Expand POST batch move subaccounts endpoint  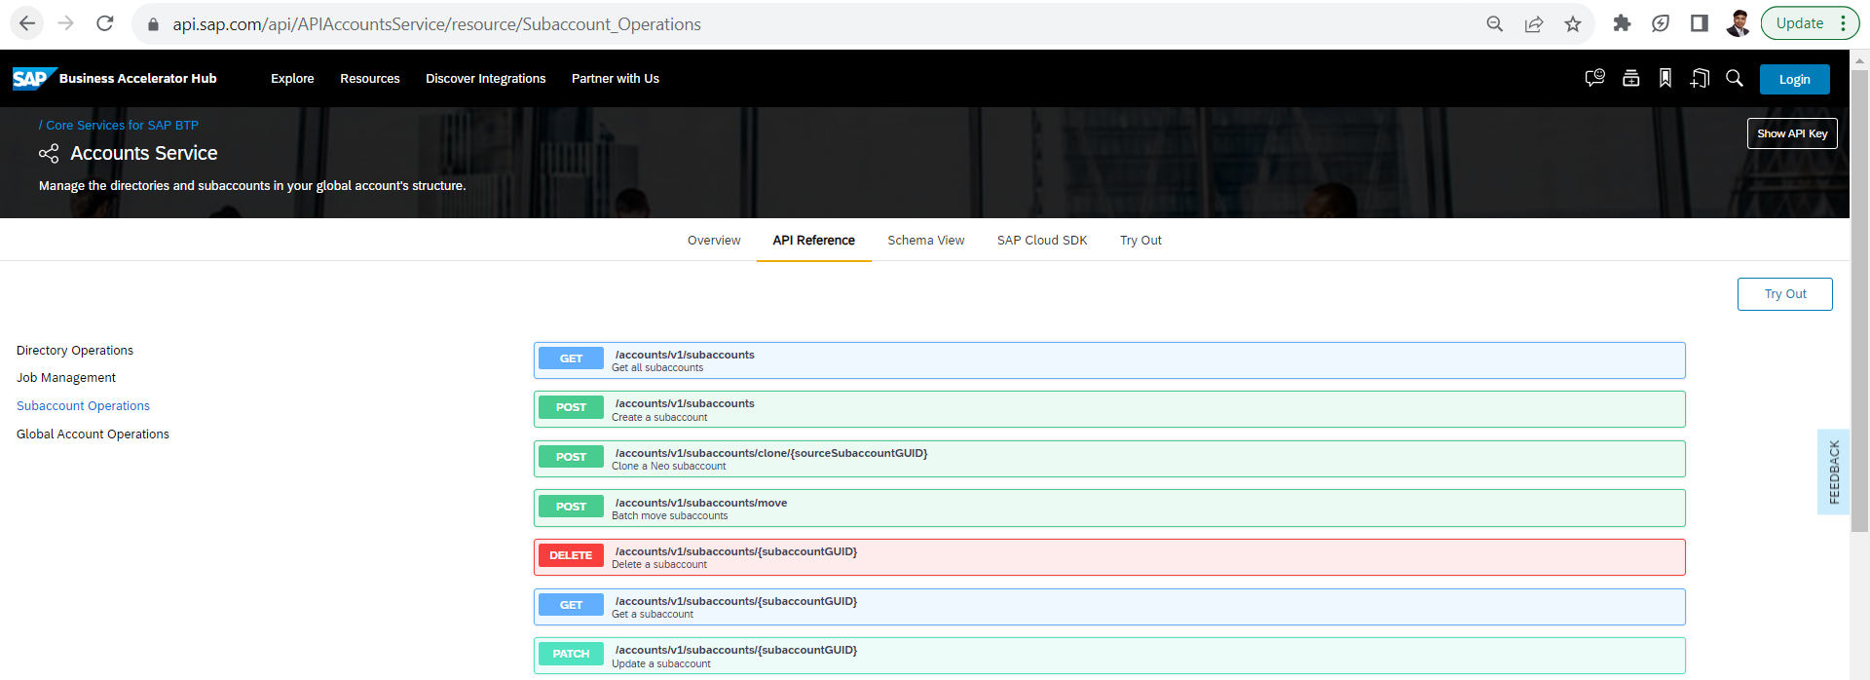coord(1108,509)
